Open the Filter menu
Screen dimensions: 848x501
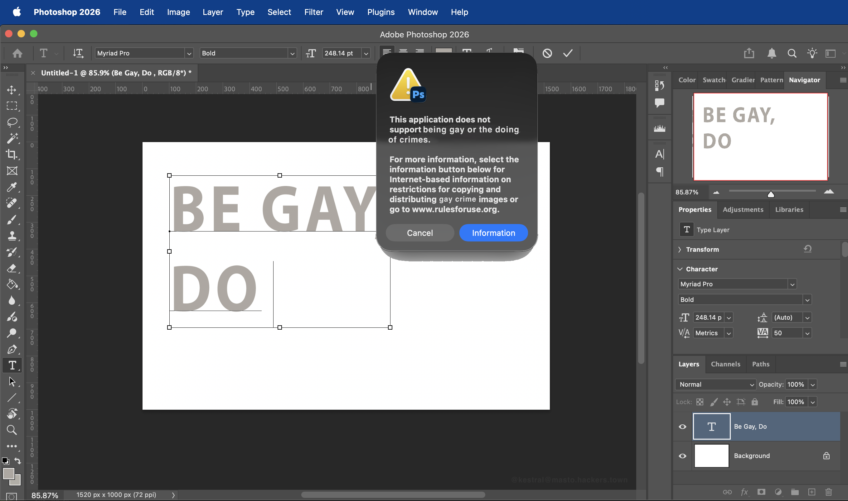(x=313, y=12)
